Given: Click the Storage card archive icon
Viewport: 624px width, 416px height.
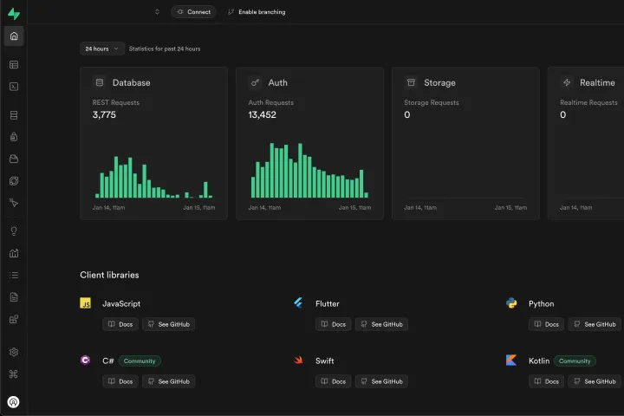Looking at the screenshot, I should click(411, 82).
